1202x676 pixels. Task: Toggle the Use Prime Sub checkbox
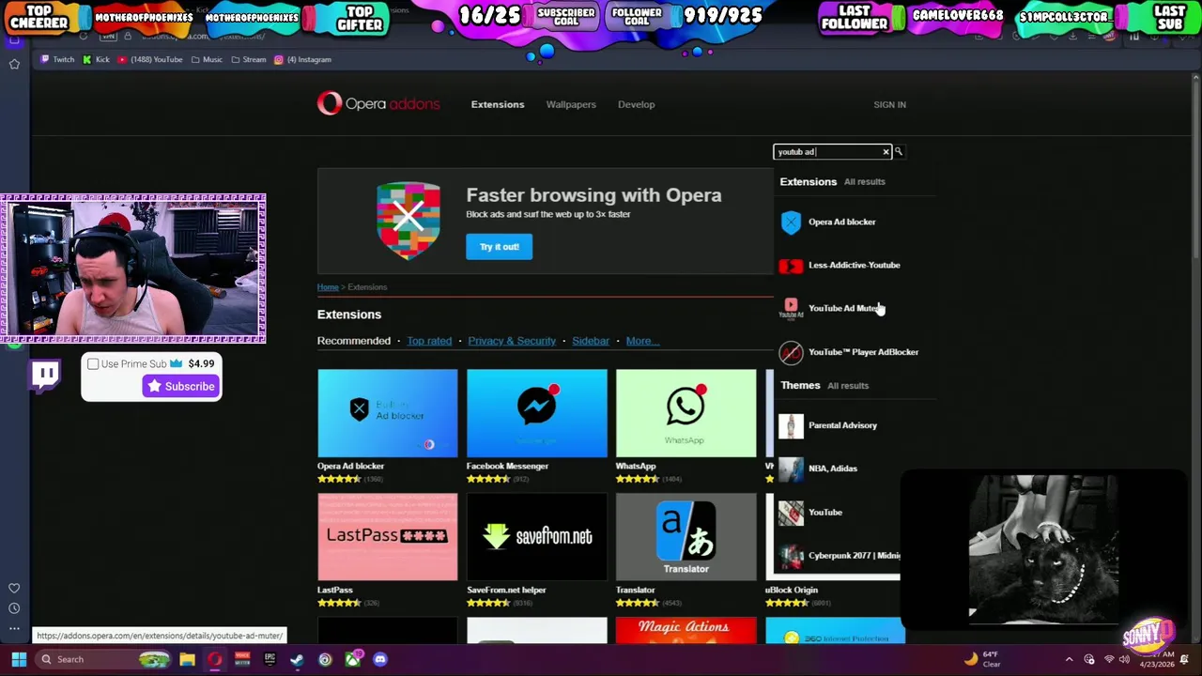(93, 364)
